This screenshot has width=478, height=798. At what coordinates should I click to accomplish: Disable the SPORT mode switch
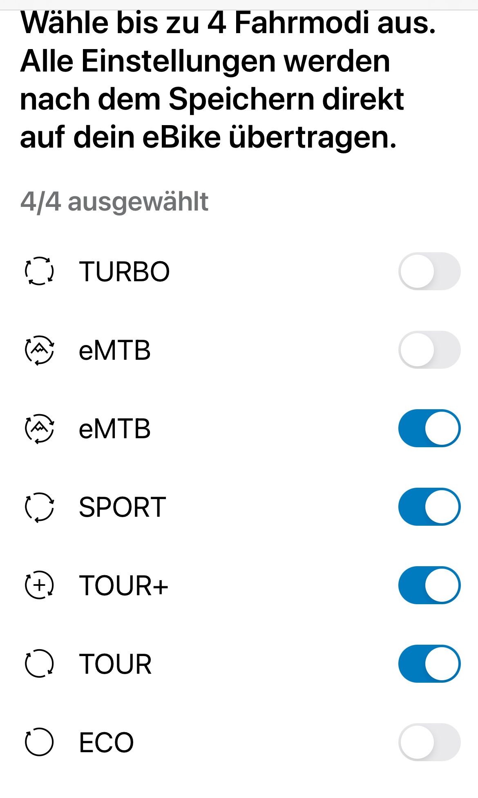(x=429, y=507)
